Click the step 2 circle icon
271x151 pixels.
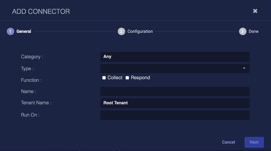click(x=121, y=31)
